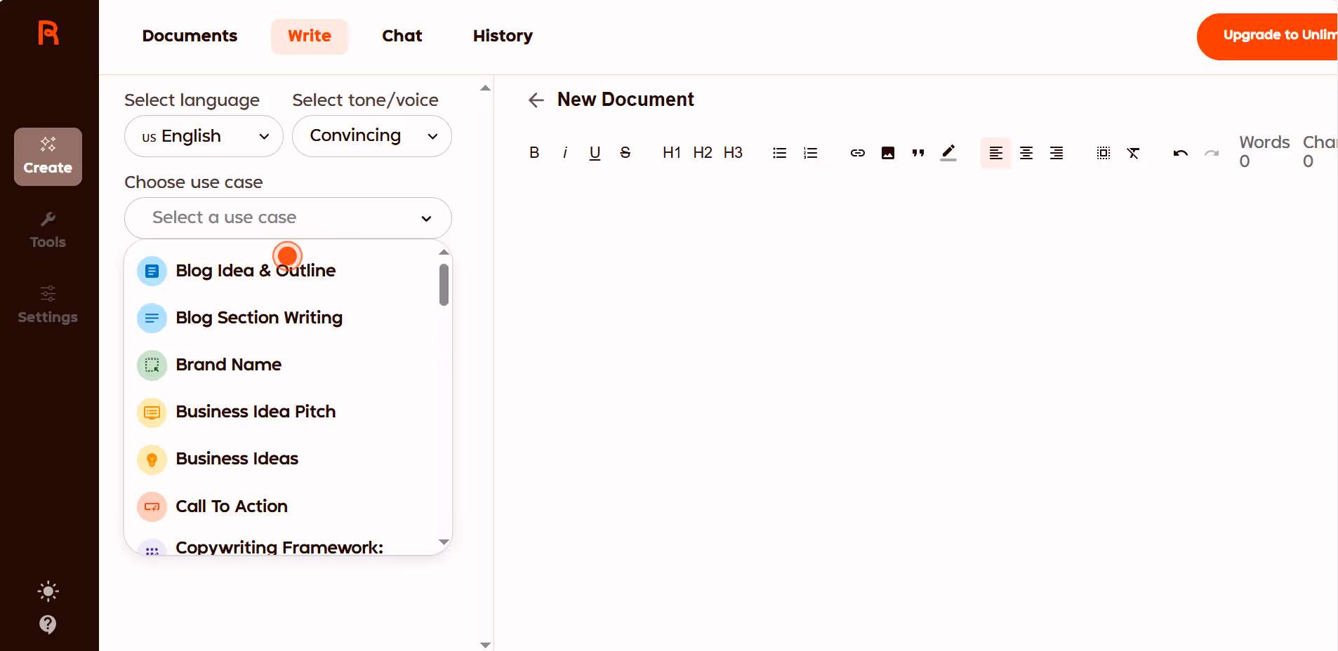Undo the last edit
The image size is (1338, 651).
pos(1180,153)
